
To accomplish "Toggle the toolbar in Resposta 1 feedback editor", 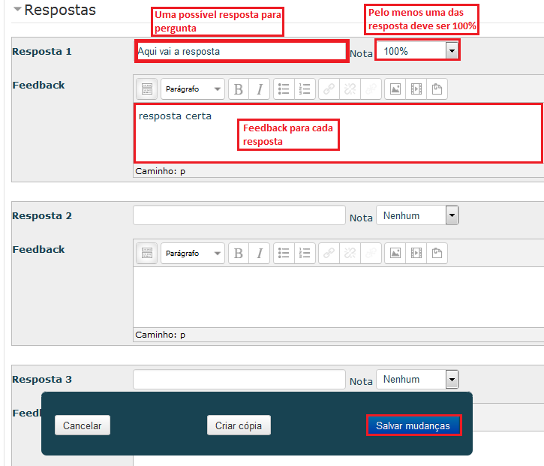I will 146,89.
